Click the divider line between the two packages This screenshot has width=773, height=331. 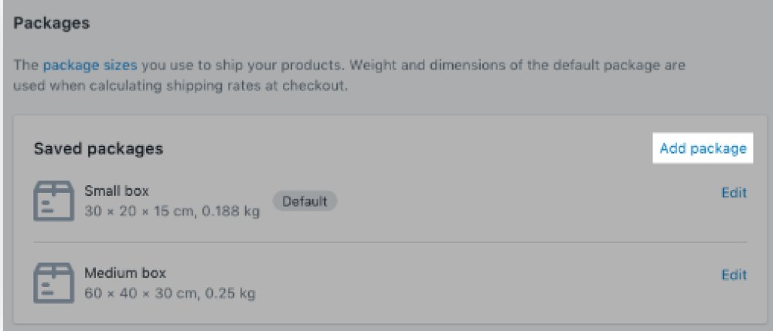pos(390,242)
